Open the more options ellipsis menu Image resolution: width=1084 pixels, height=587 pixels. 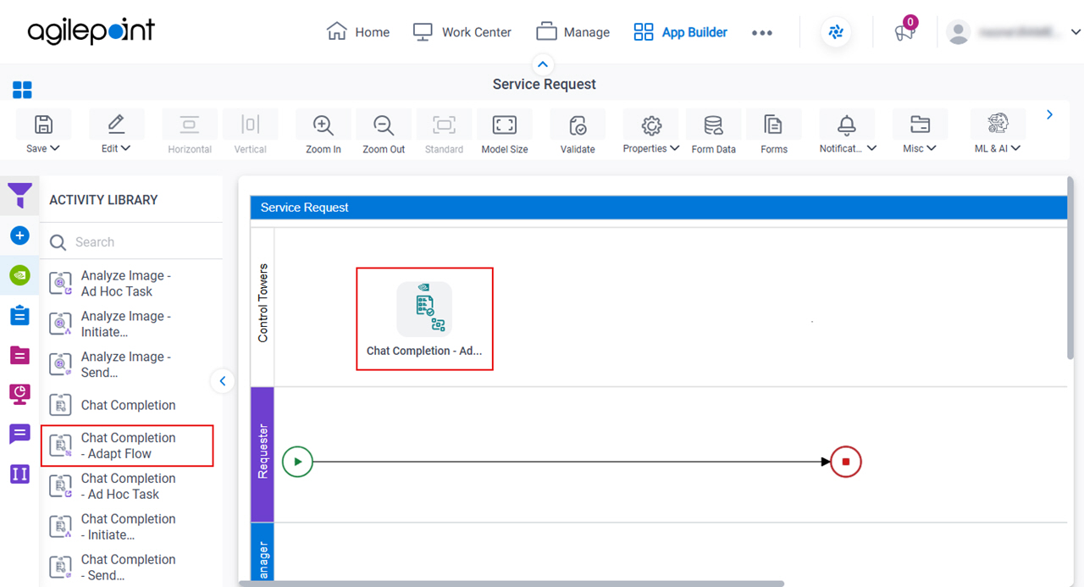tap(762, 33)
